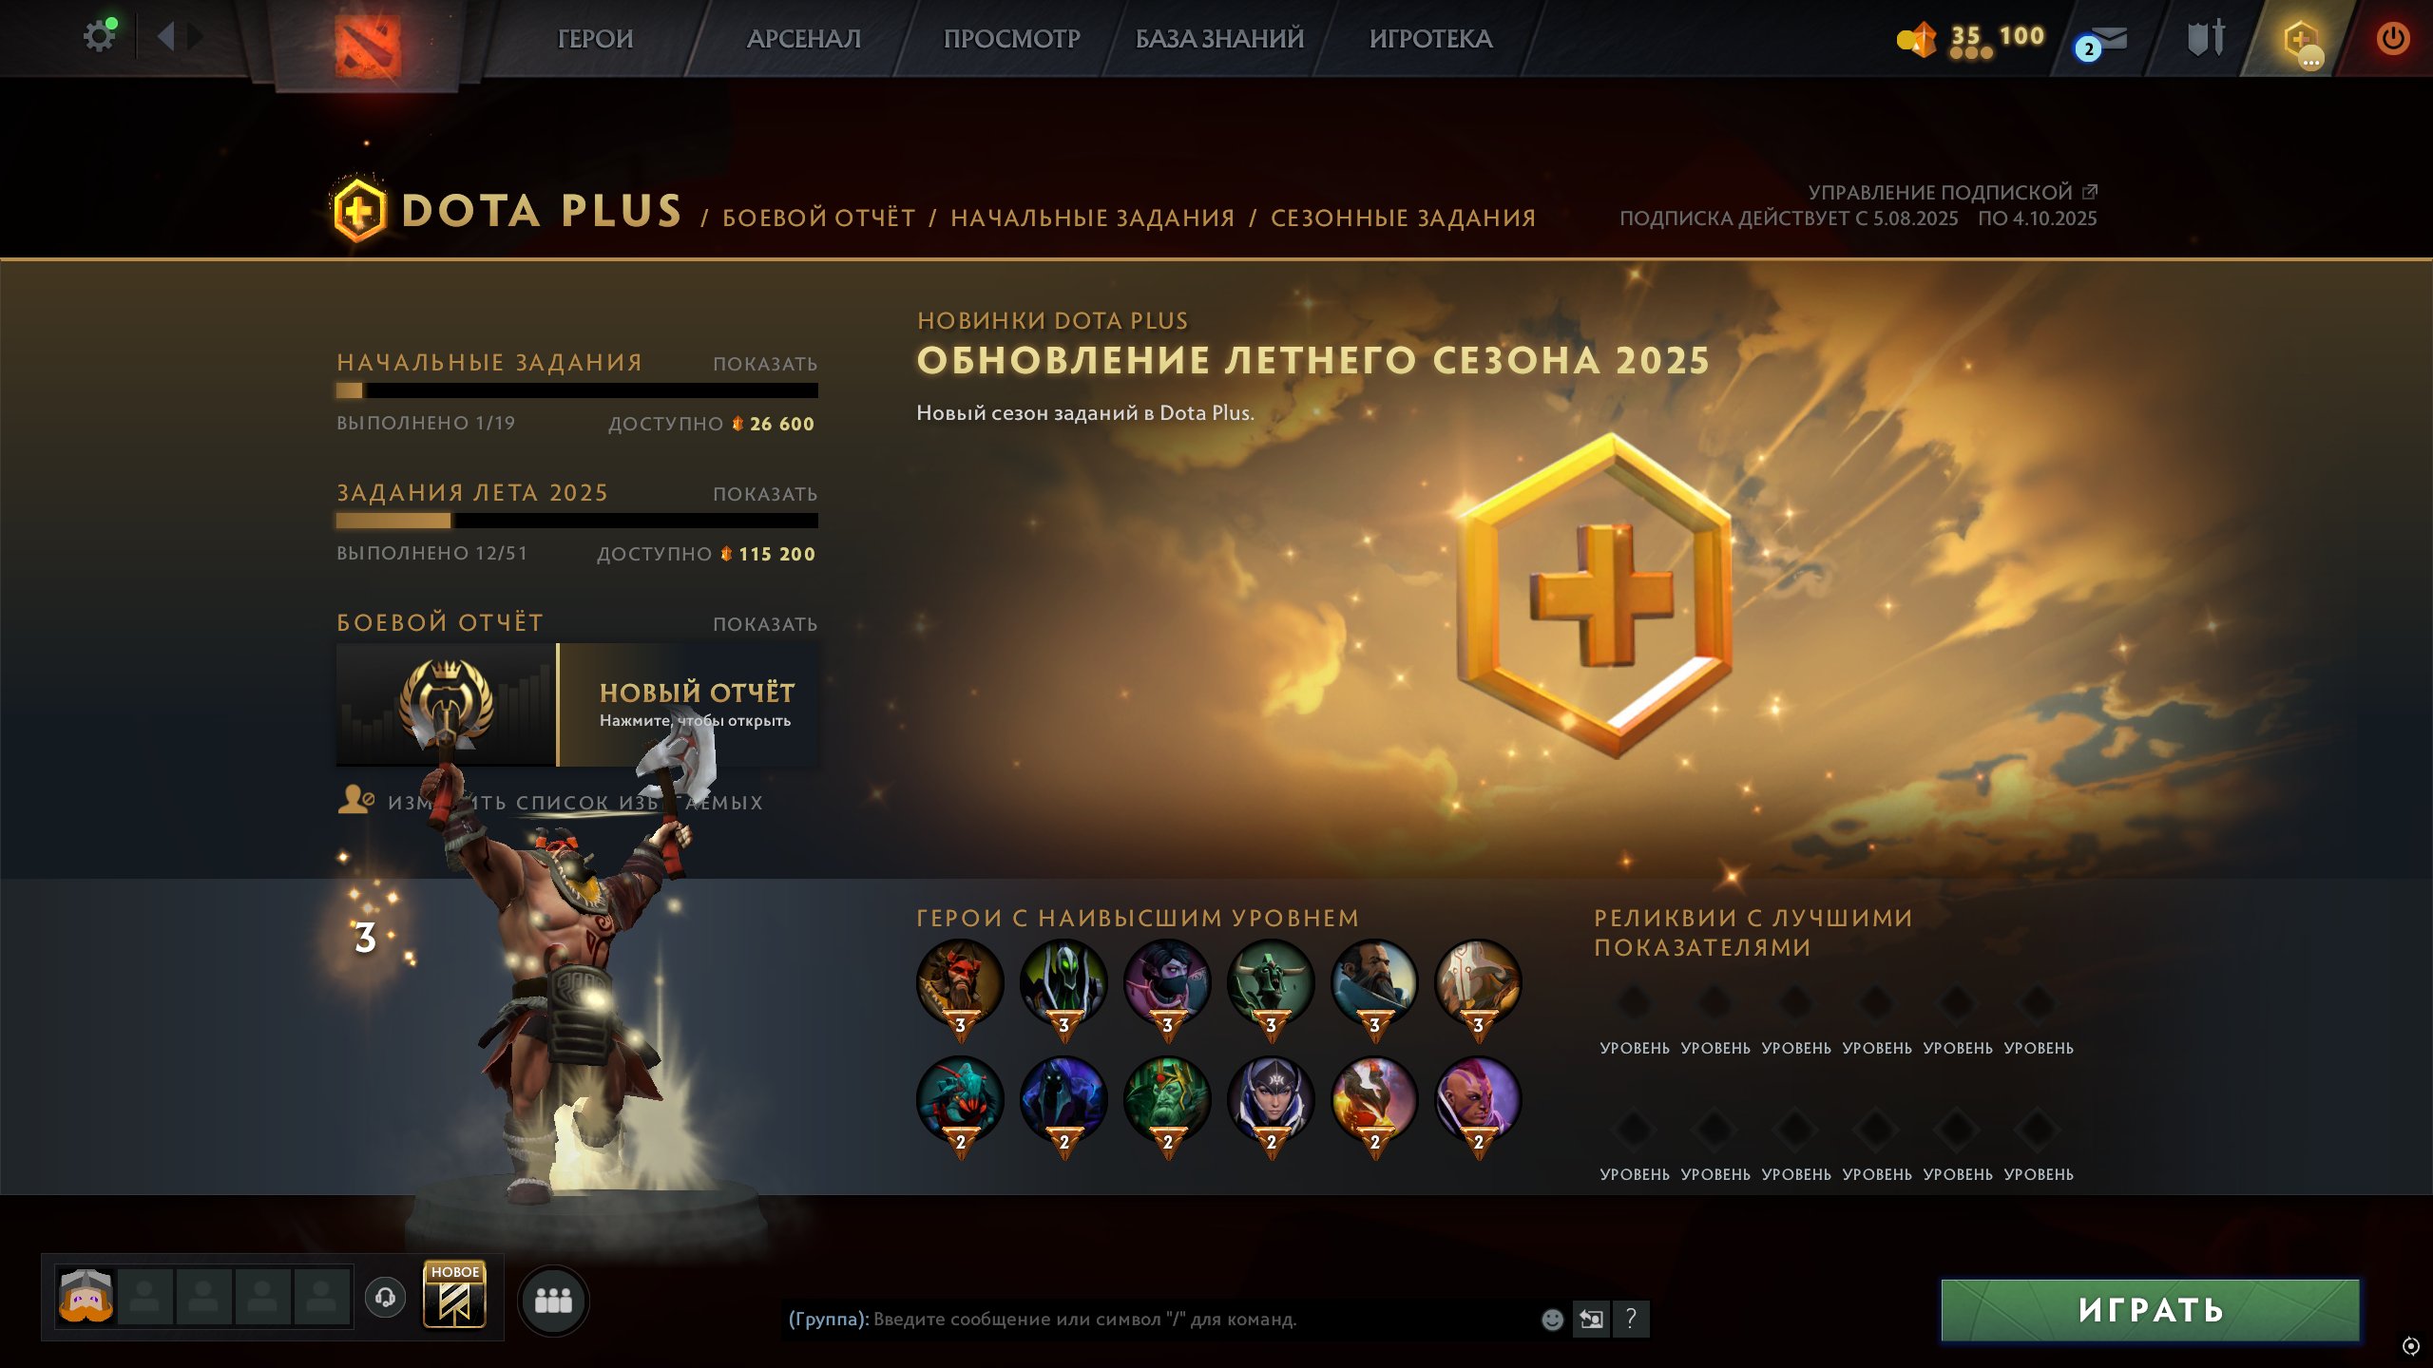Viewport: 2433px width, 1368px height.
Task: Toggle voice chat headset icon in party bar
Action: (x=385, y=1298)
